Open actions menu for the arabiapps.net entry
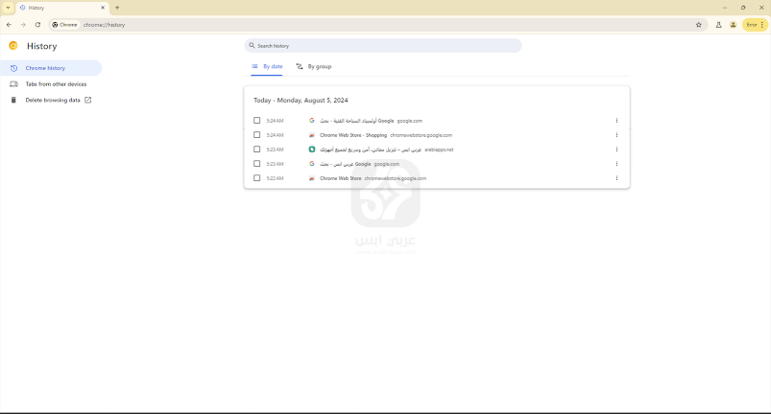 616,149
